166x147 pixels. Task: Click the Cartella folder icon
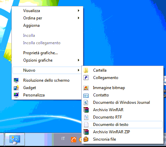coord(86,70)
